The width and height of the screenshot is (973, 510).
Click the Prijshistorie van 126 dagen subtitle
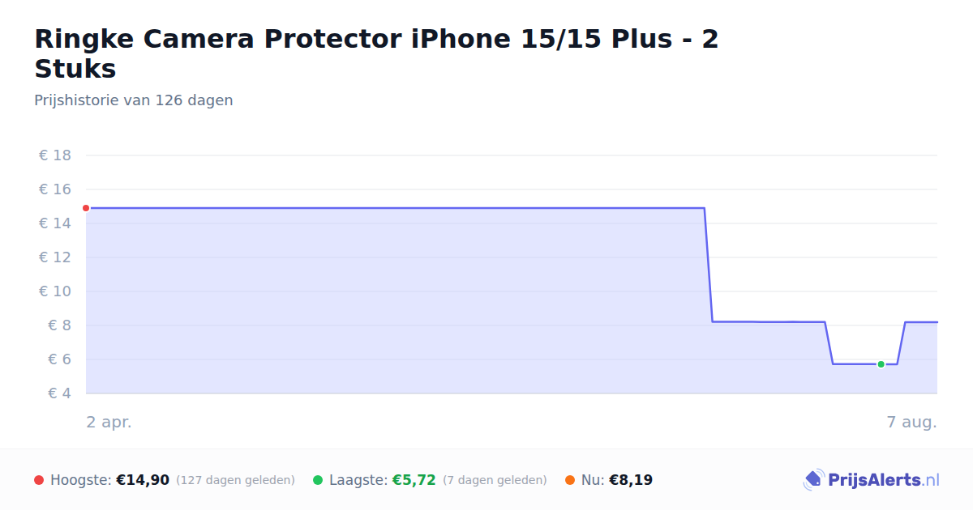134,100
